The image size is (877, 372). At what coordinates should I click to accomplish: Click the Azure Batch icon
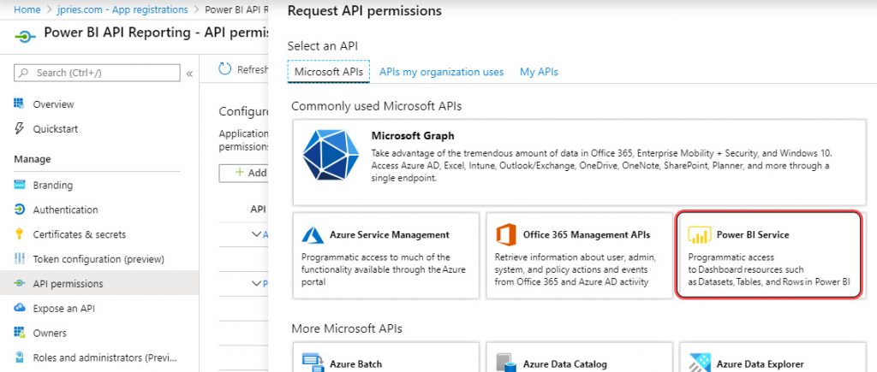(313, 363)
